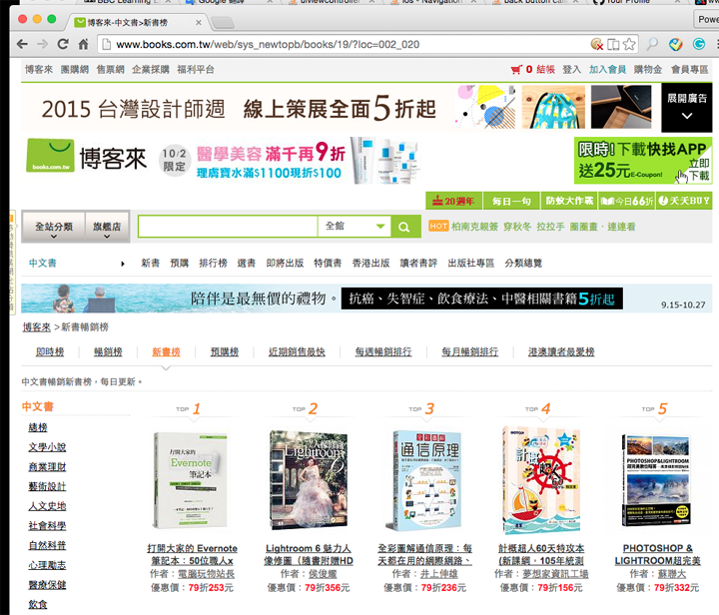Open the reader view icon in address bar
Image resolution: width=719 pixels, height=615 pixels.
(613, 44)
